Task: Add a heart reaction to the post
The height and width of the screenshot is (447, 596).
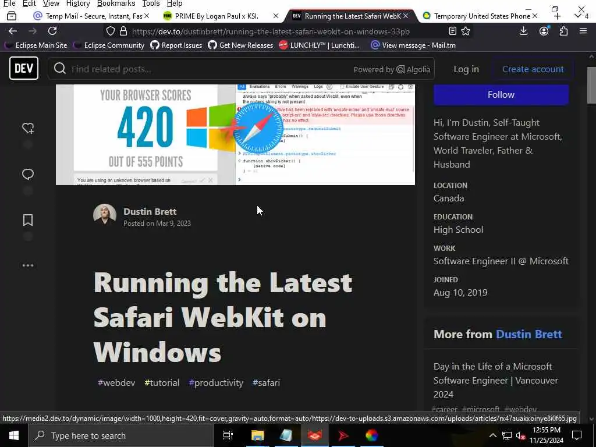Action: [28, 128]
